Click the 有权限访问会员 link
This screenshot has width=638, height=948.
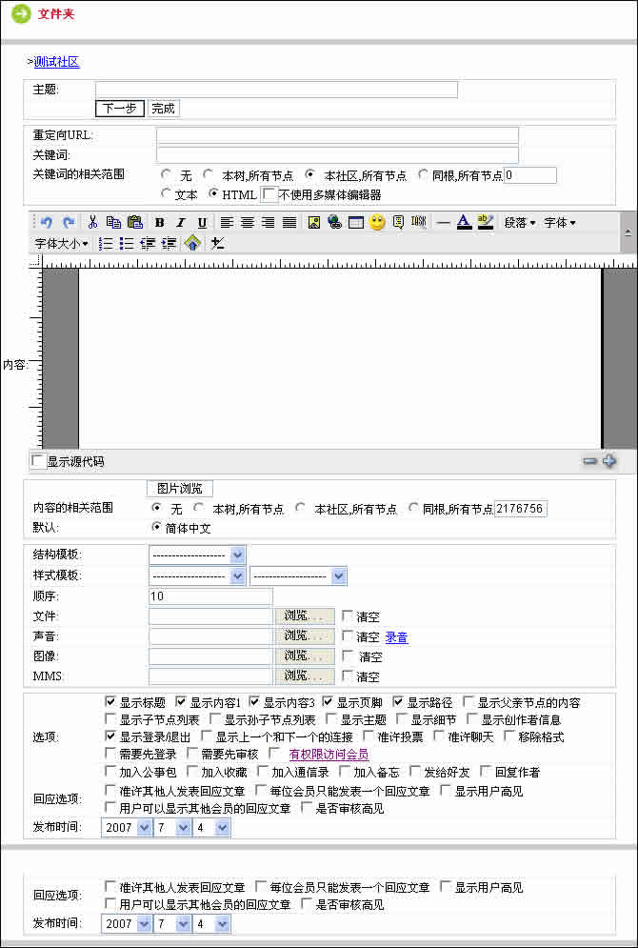pyautogui.click(x=329, y=755)
